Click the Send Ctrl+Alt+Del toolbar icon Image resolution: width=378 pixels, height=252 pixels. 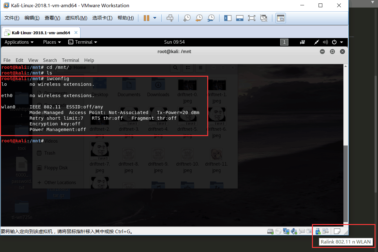point(170,18)
